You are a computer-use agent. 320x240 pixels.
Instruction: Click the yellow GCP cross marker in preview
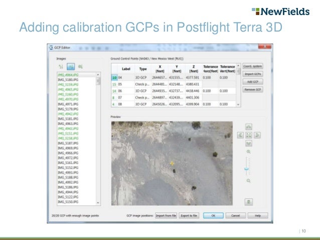coord(172,163)
